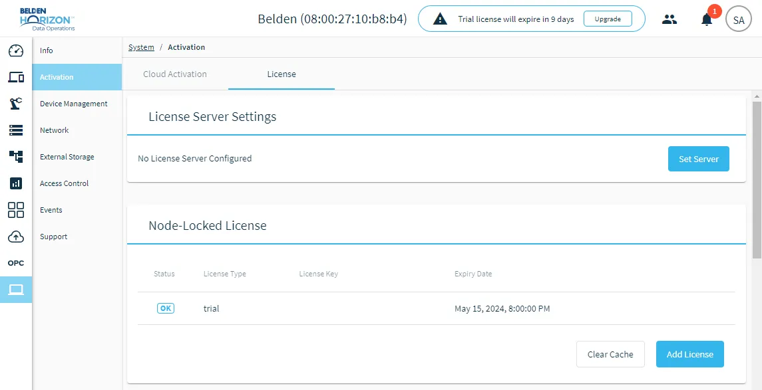
Task: Open the Info menu item
Action: pos(77,50)
